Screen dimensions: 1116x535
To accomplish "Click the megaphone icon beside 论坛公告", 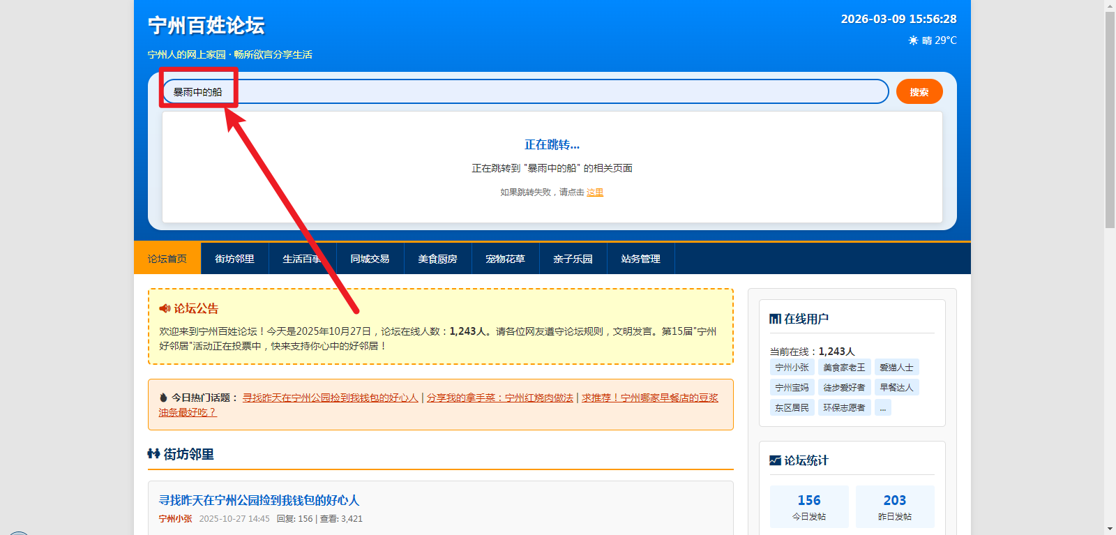I will point(165,308).
